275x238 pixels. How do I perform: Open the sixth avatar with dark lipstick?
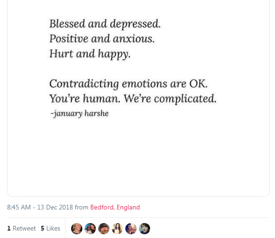tap(145, 229)
